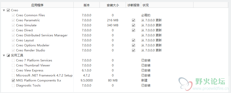Screen dimensions: 231x93
Task: Click the 版本 column header
Action: [87, 5]
